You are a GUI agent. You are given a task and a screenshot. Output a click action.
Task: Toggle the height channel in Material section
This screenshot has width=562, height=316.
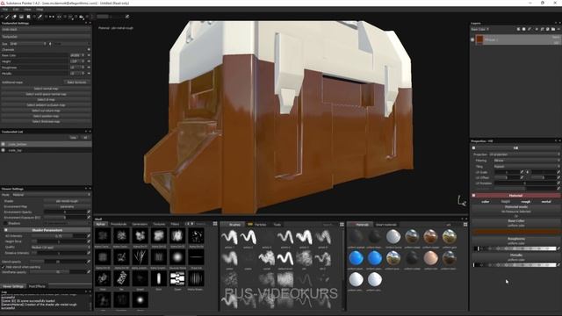(506, 202)
